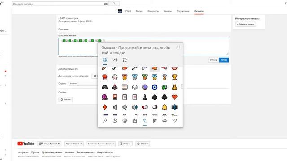
Task: Show recently used emoji clock category
Action: pos(115,120)
